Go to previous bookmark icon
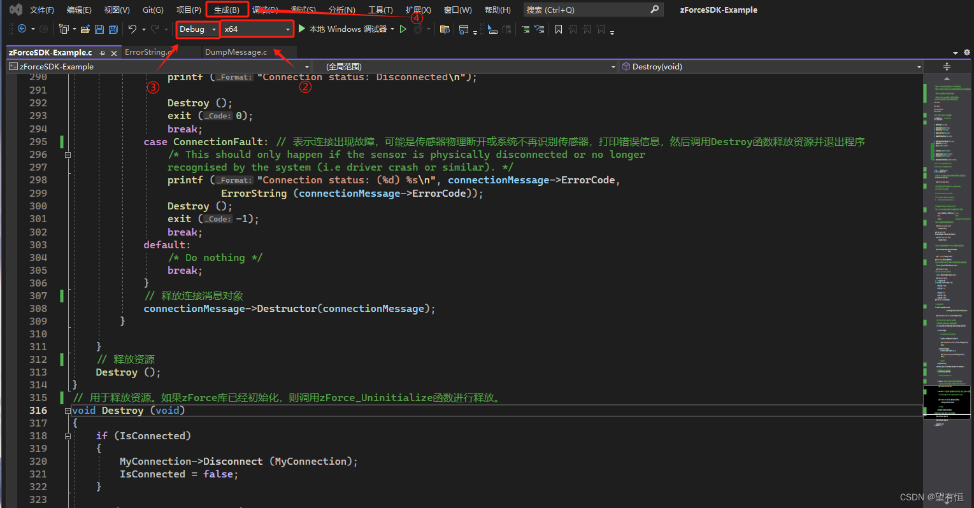 pyautogui.click(x=573, y=29)
